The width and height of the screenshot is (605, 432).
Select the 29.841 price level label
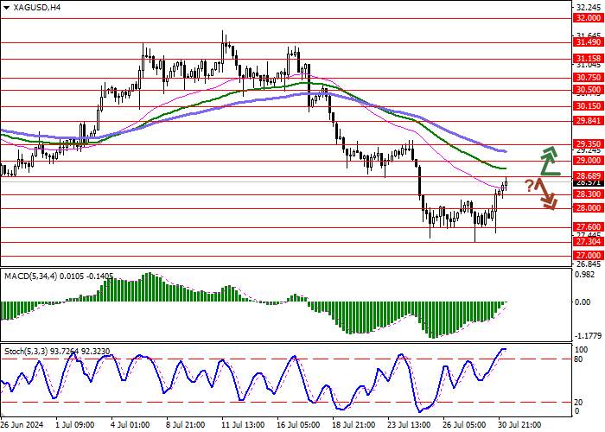[588, 121]
